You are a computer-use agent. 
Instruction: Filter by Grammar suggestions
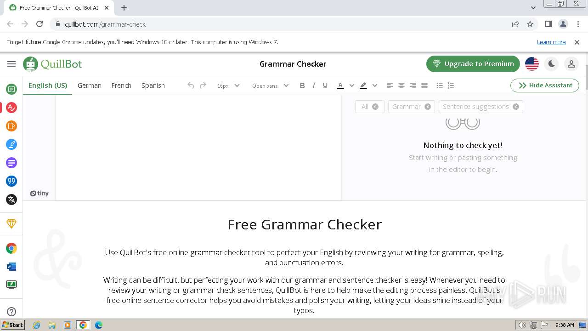[411, 107]
